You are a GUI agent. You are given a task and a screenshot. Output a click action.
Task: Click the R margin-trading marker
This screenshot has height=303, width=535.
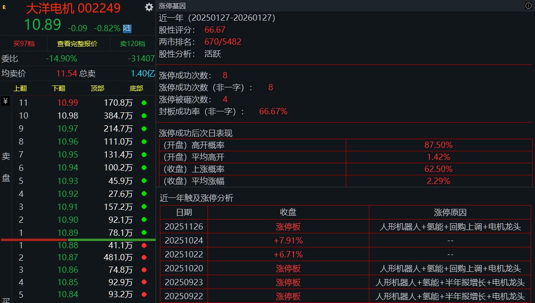click(x=4, y=7)
